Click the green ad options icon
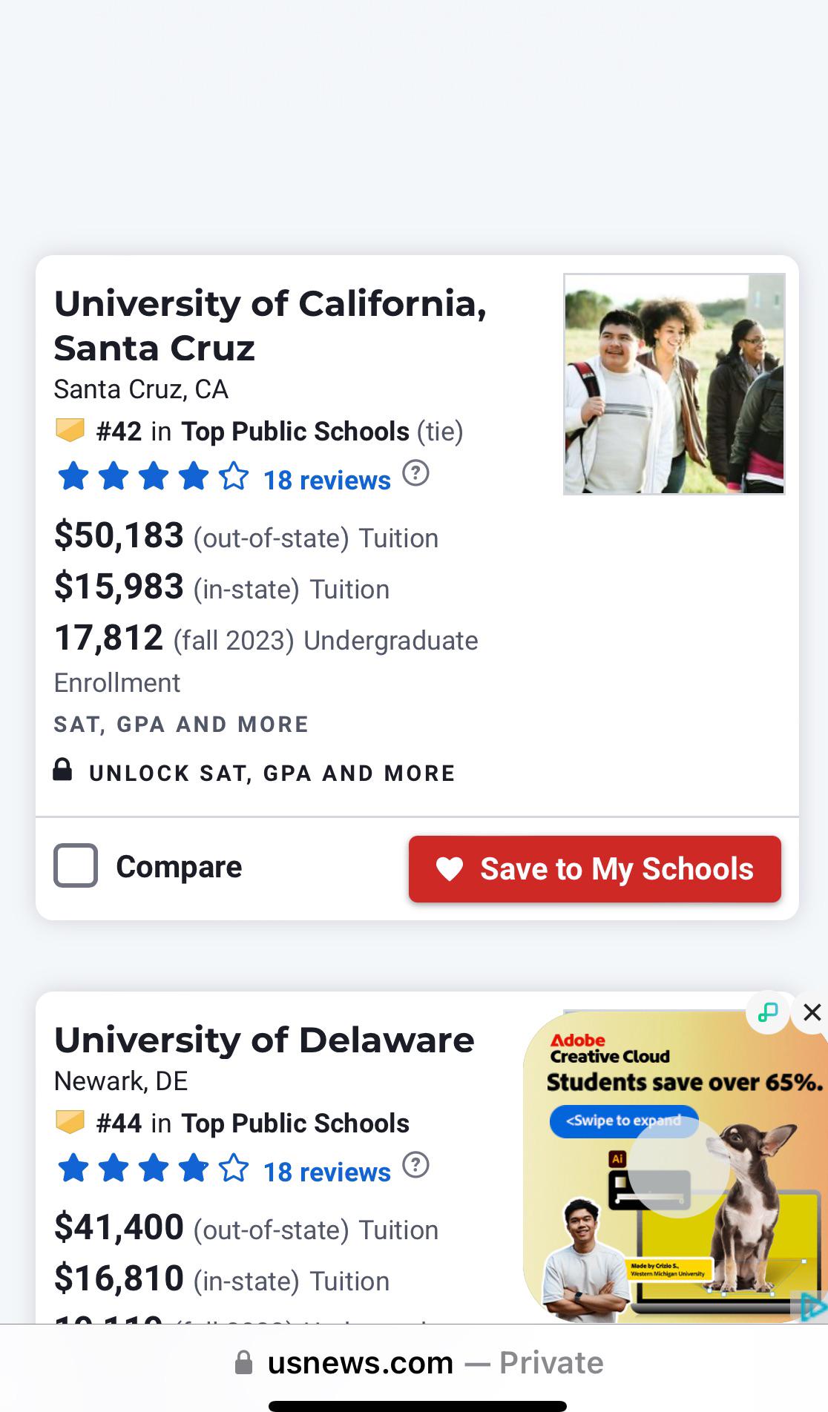Image resolution: width=828 pixels, height=1412 pixels. (768, 1012)
